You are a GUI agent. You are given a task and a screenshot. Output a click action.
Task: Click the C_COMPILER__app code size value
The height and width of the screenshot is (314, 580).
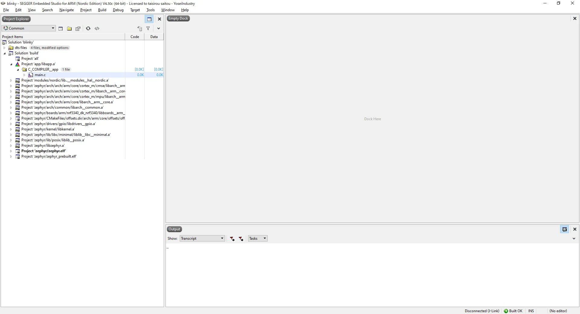(x=139, y=69)
